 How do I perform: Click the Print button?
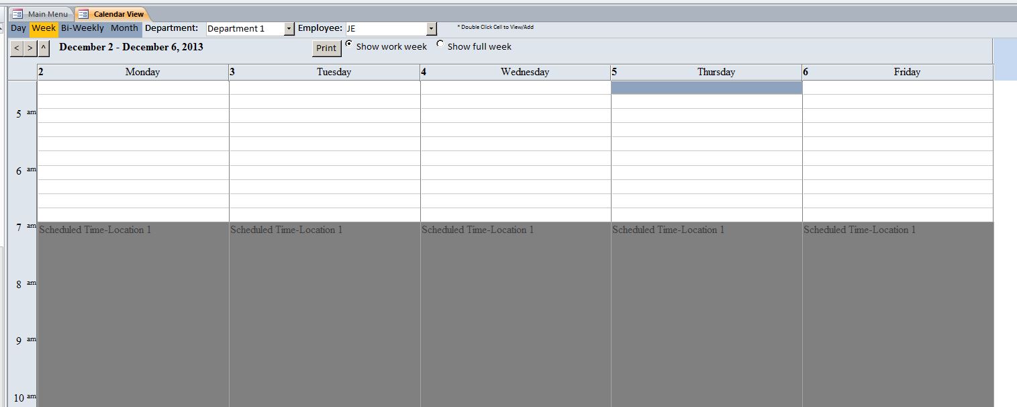pos(326,48)
